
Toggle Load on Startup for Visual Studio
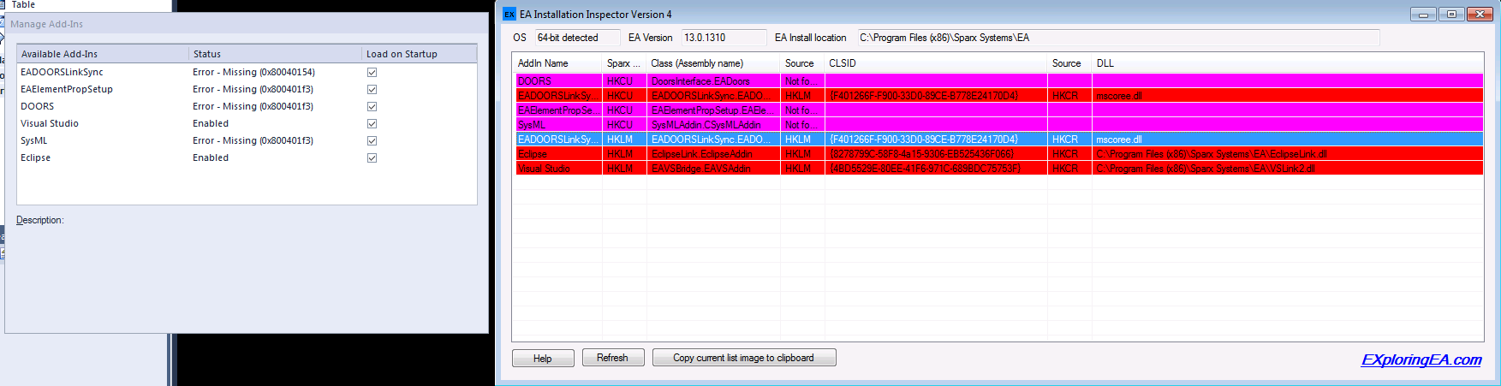tap(372, 123)
